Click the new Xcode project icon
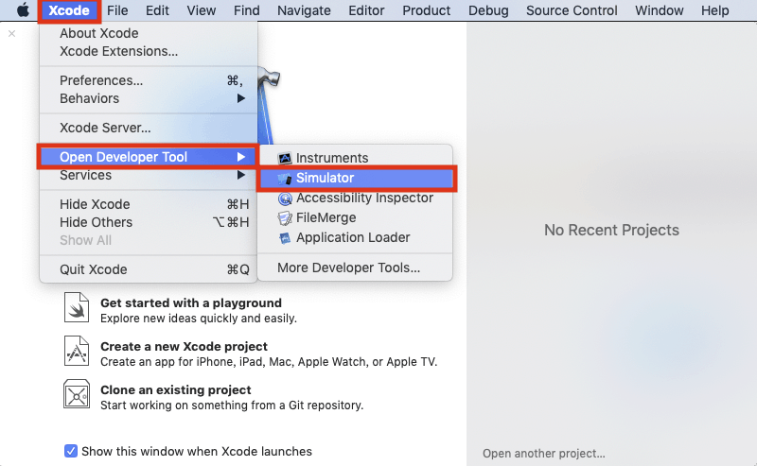The image size is (757, 466). point(77,351)
